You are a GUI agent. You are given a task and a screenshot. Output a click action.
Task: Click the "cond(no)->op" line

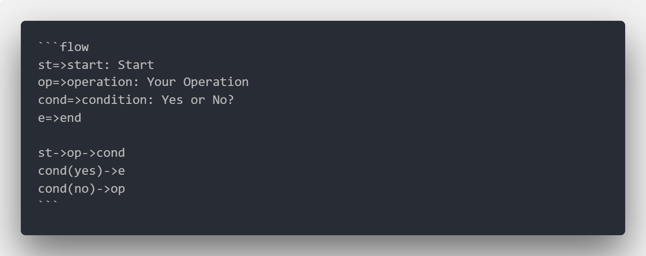pos(81,189)
